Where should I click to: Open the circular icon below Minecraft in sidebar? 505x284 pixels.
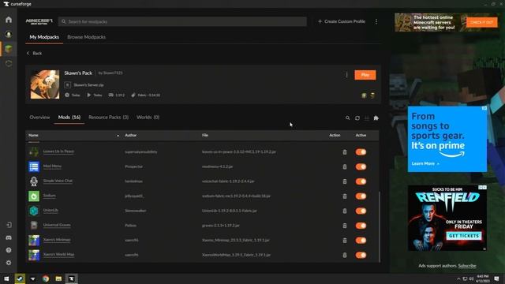click(x=9, y=63)
